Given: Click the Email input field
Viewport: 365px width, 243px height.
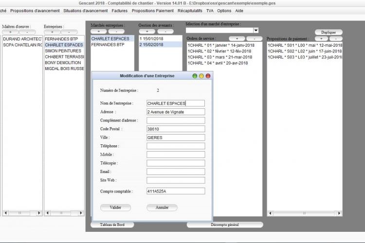Looking at the screenshot, I should (x=176, y=172).
